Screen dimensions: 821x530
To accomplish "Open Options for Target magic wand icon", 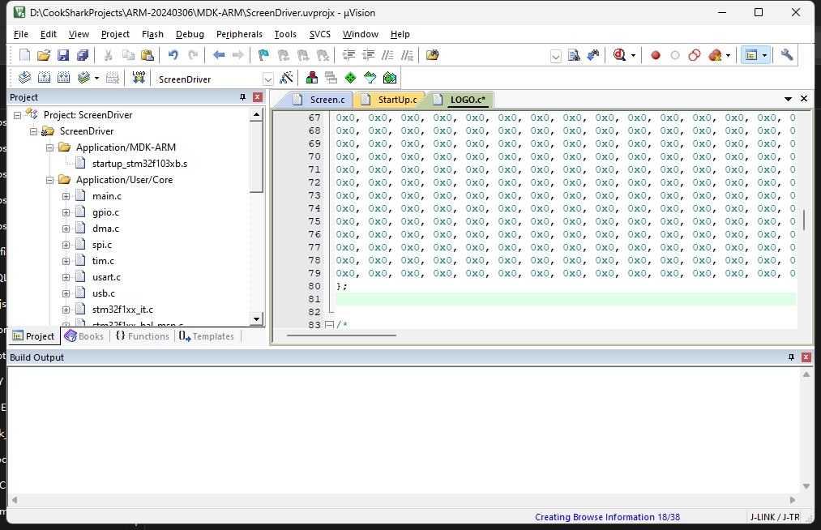I will click(x=285, y=78).
